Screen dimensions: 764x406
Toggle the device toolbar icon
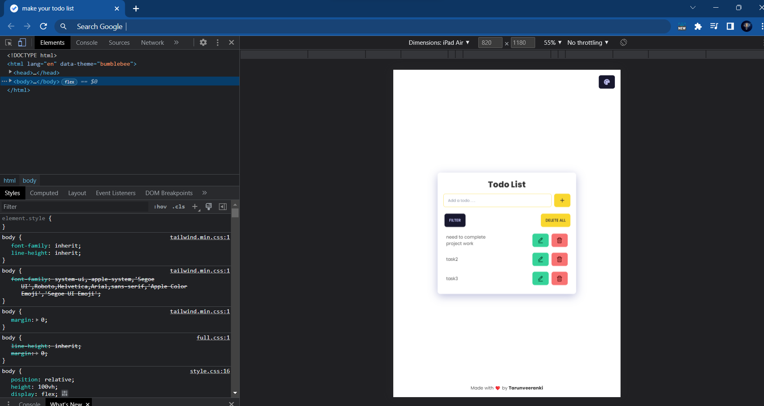click(x=22, y=42)
